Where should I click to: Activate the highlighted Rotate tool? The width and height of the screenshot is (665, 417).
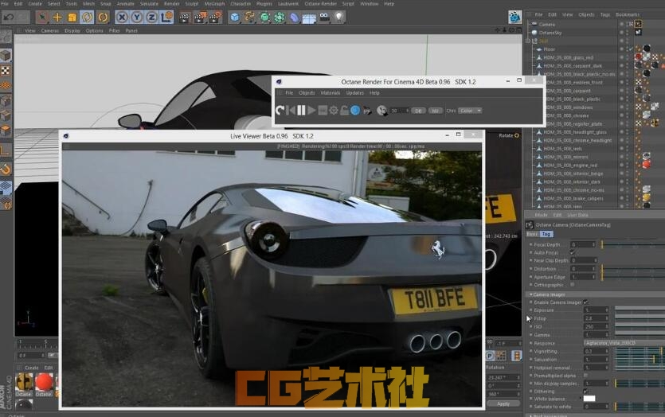(x=87, y=18)
